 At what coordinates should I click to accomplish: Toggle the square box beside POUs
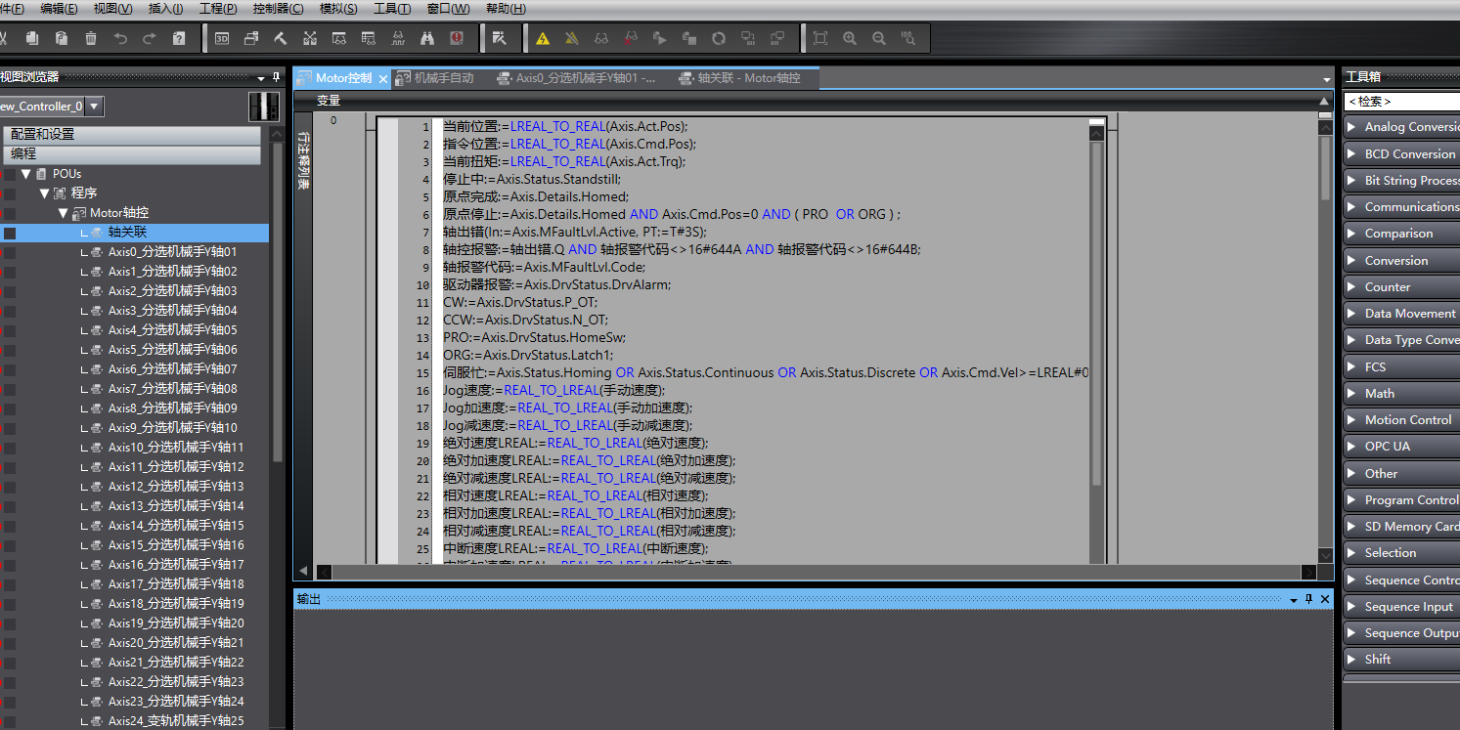[9, 174]
